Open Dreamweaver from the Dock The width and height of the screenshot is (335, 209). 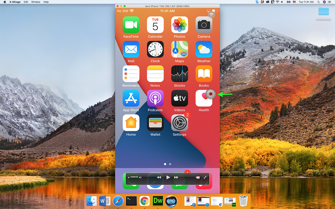click(158, 201)
